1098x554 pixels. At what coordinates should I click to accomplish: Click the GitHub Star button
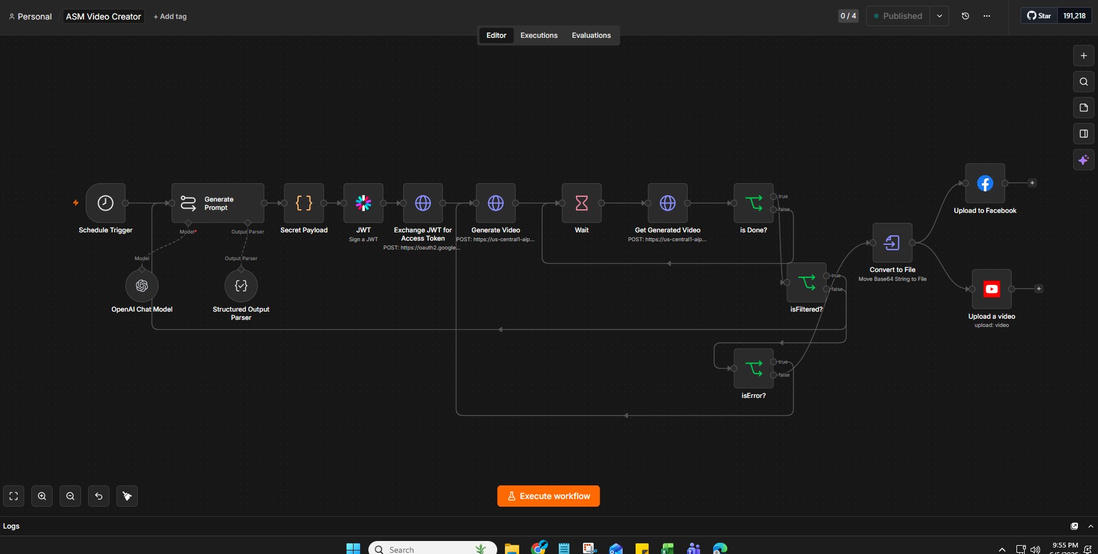[x=1039, y=16]
